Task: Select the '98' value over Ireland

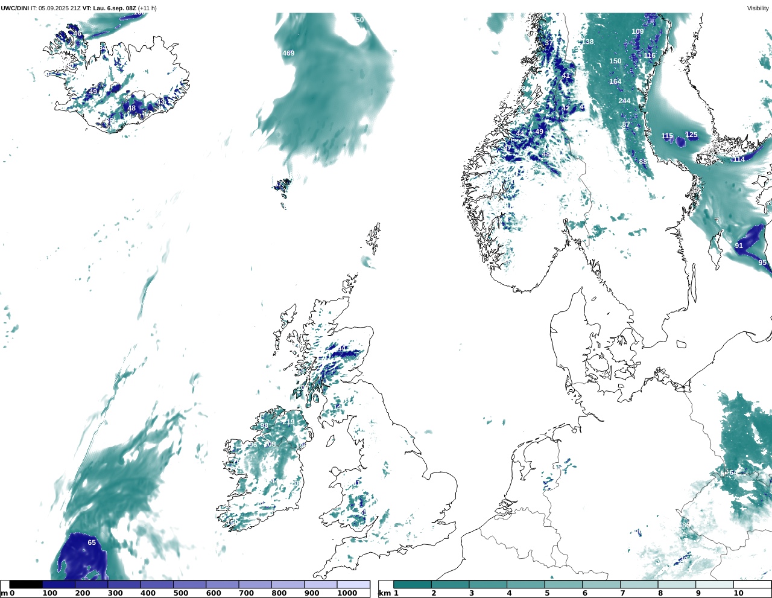Action: [x=264, y=425]
